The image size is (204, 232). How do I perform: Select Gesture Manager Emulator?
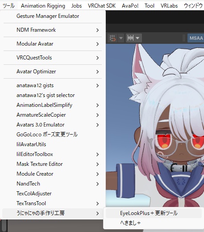coord(53,16)
